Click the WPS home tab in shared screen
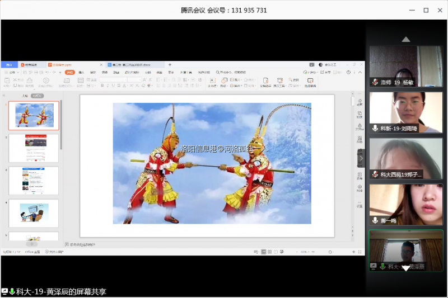 [9, 65]
